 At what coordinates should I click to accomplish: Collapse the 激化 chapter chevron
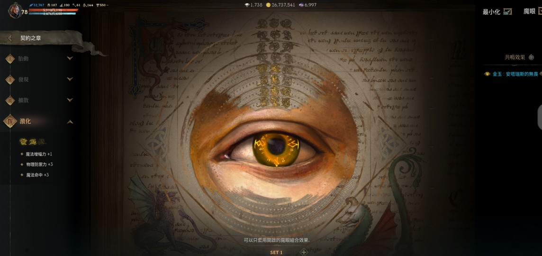coord(70,122)
